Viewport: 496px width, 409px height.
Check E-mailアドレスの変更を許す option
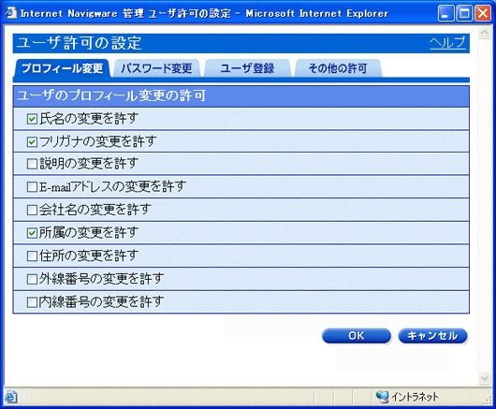coord(32,187)
